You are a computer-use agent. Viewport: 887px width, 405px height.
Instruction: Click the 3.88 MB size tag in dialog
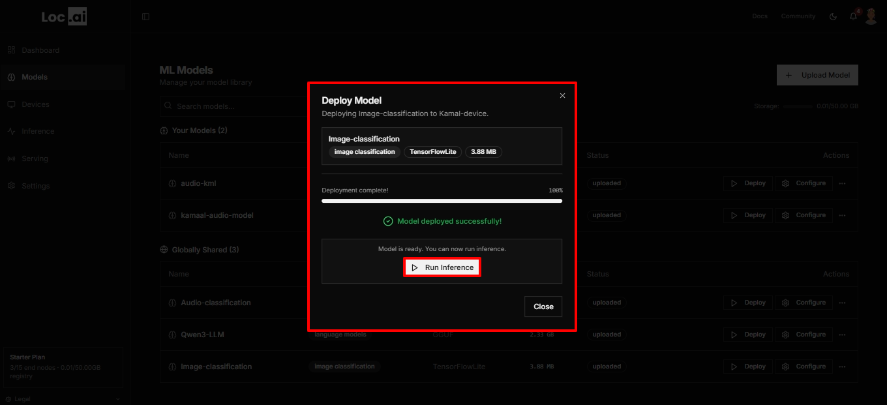(x=483, y=152)
